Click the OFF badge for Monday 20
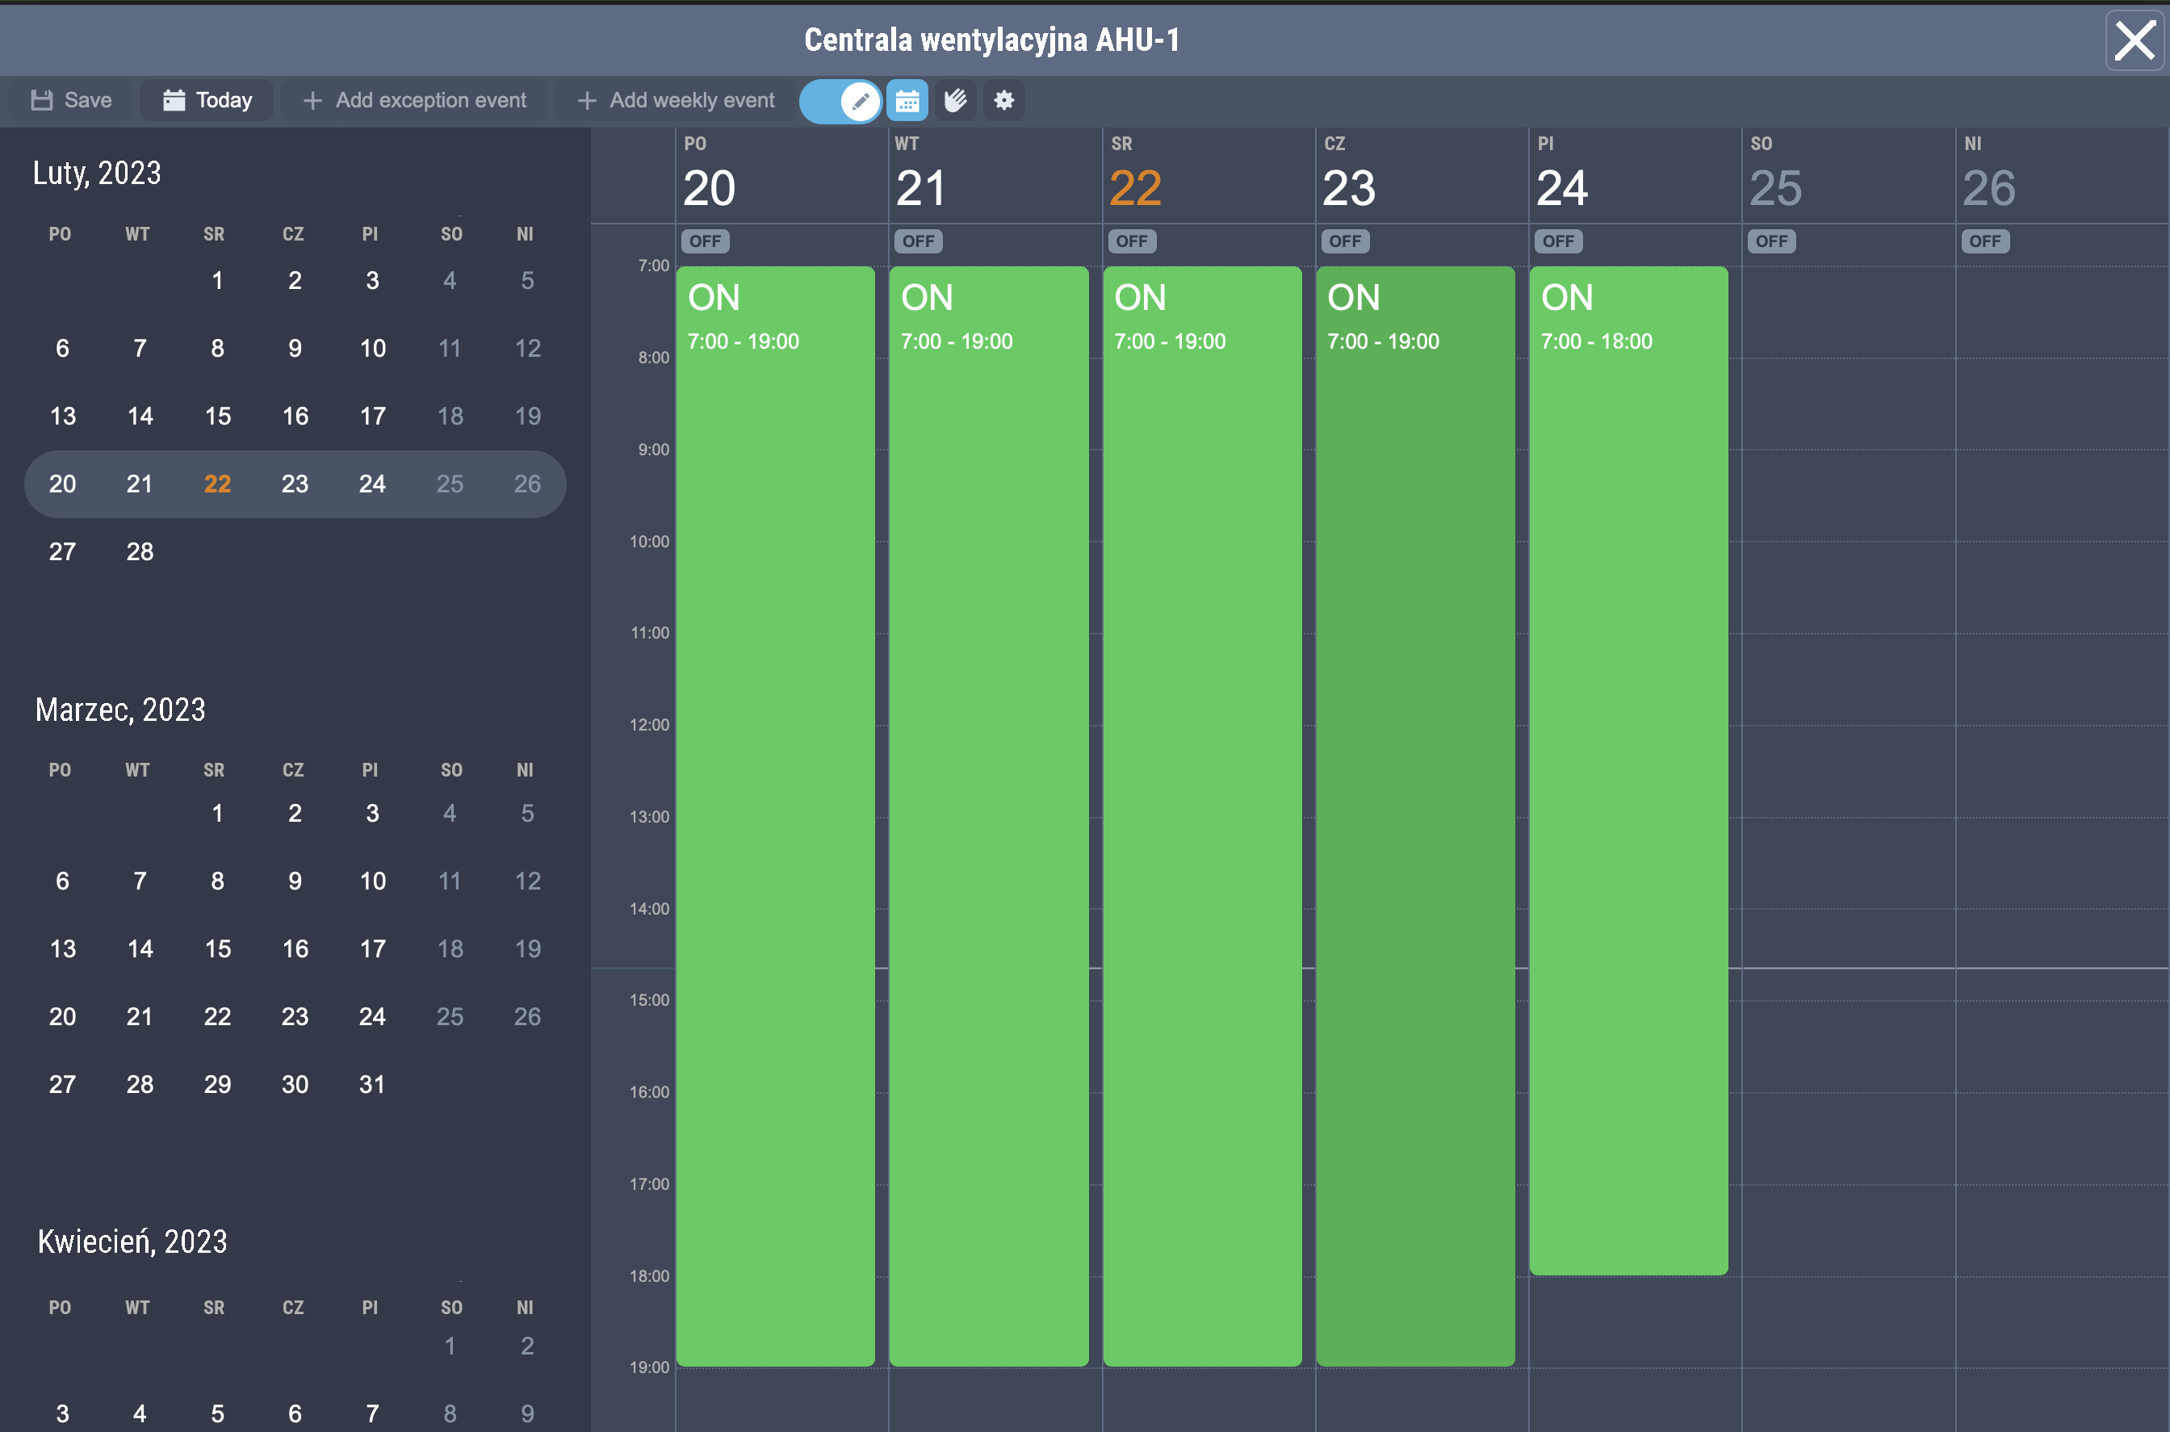 705,241
